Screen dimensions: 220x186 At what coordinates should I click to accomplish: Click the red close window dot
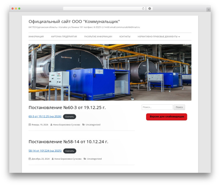coord(13,8)
